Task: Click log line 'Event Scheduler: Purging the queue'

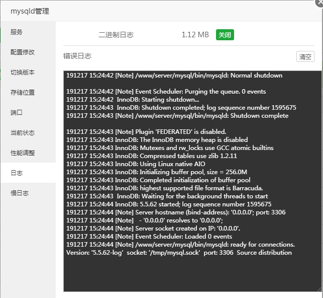Action: 166,92
